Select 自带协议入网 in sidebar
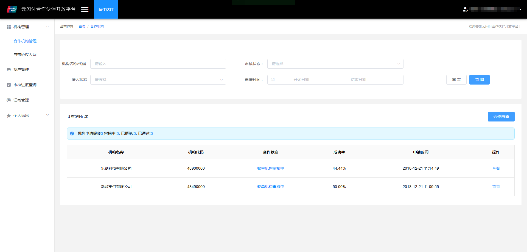This screenshot has width=527, height=252. tap(25, 55)
